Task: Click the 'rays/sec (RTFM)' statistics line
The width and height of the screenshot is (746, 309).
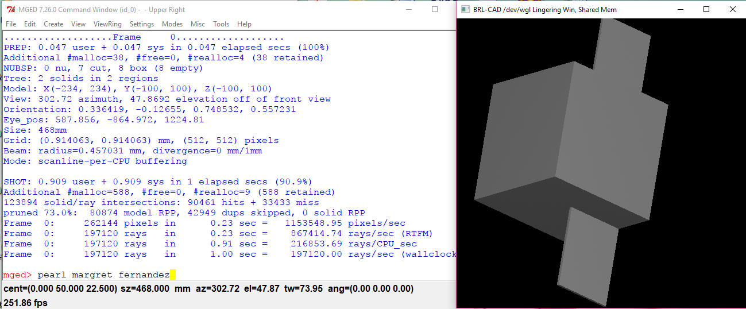Action: (x=218, y=233)
